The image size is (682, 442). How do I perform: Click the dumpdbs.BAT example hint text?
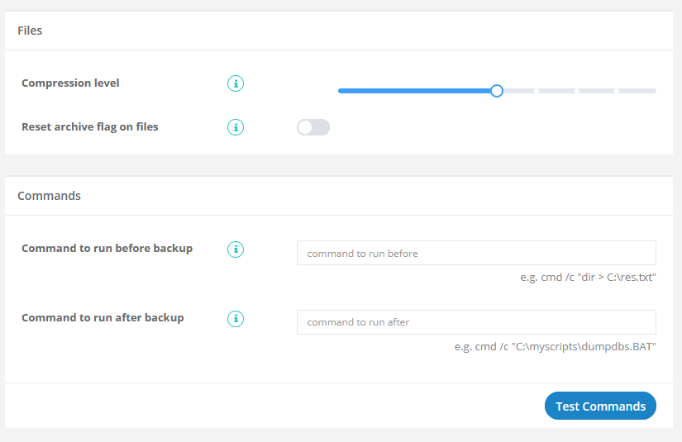click(x=555, y=346)
